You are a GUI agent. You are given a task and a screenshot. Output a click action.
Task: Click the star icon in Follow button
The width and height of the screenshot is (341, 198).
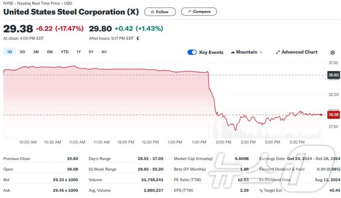153,12
